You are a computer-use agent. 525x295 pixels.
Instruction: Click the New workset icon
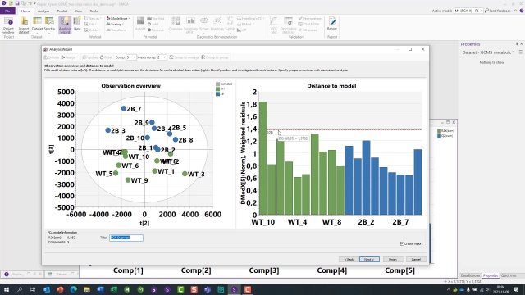pyautogui.click(x=77, y=24)
